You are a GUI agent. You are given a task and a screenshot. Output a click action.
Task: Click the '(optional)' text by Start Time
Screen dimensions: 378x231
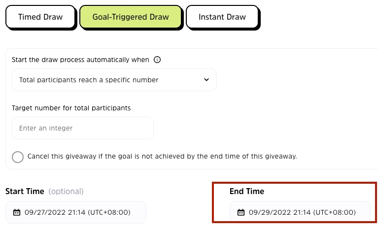[x=66, y=191]
